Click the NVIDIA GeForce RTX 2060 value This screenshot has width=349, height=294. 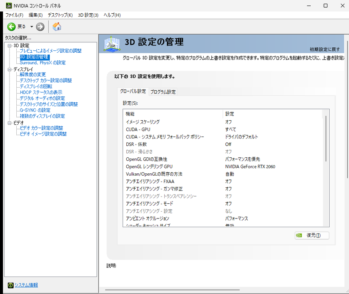pyautogui.click(x=250, y=167)
